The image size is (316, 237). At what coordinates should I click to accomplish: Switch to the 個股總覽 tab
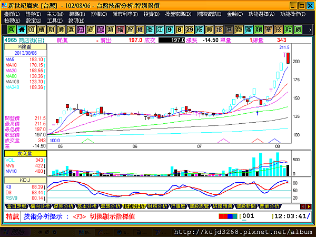point(199,206)
